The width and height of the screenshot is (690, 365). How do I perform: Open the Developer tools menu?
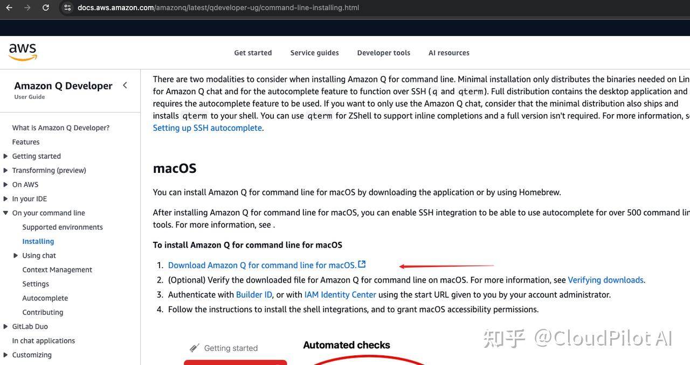pyautogui.click(x=383, y=52)
